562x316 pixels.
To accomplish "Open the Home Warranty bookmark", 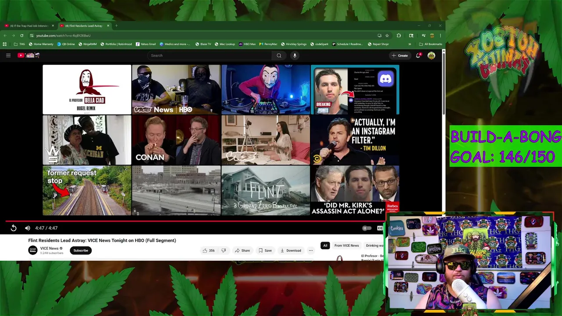I will [x=41, y=44].
